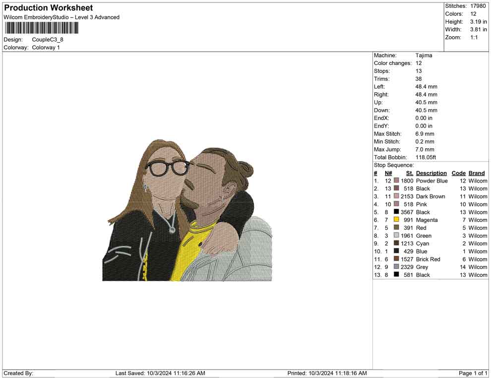The height and width of the screenshot is (378, 491).
Task: Click "Wilcom EmbroideryStudio – Level 3 Advanced" text
Action: [61, 17]
